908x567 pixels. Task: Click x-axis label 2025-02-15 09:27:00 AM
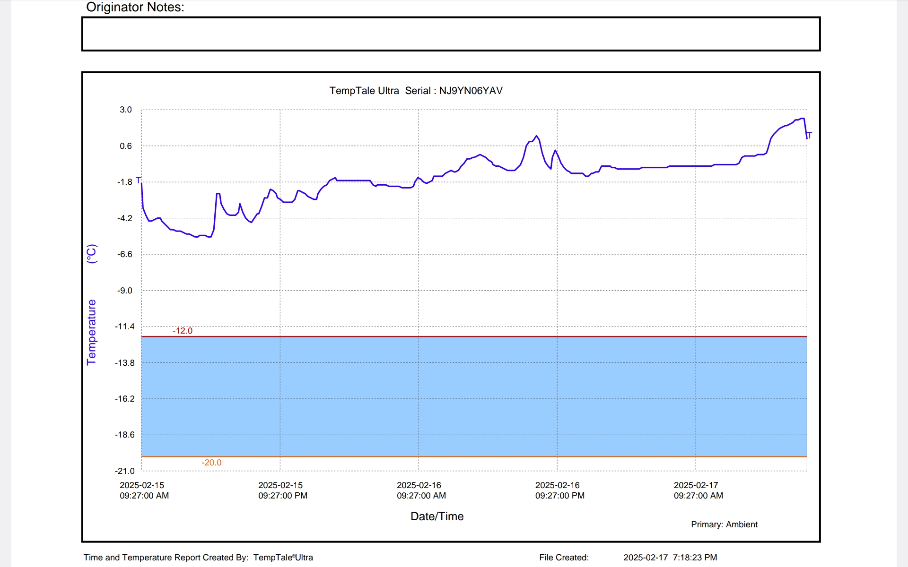pos(144,490)
